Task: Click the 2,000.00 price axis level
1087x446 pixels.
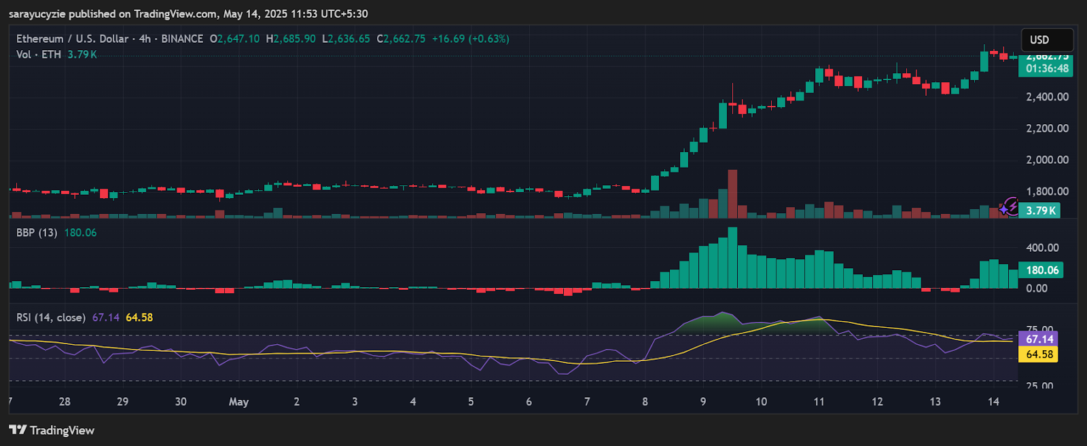Action: [x=1047, y=160]
